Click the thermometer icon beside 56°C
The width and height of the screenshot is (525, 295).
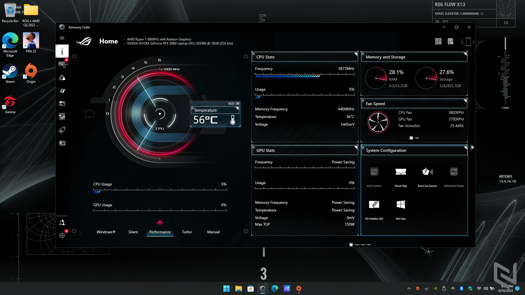point(233,120)
